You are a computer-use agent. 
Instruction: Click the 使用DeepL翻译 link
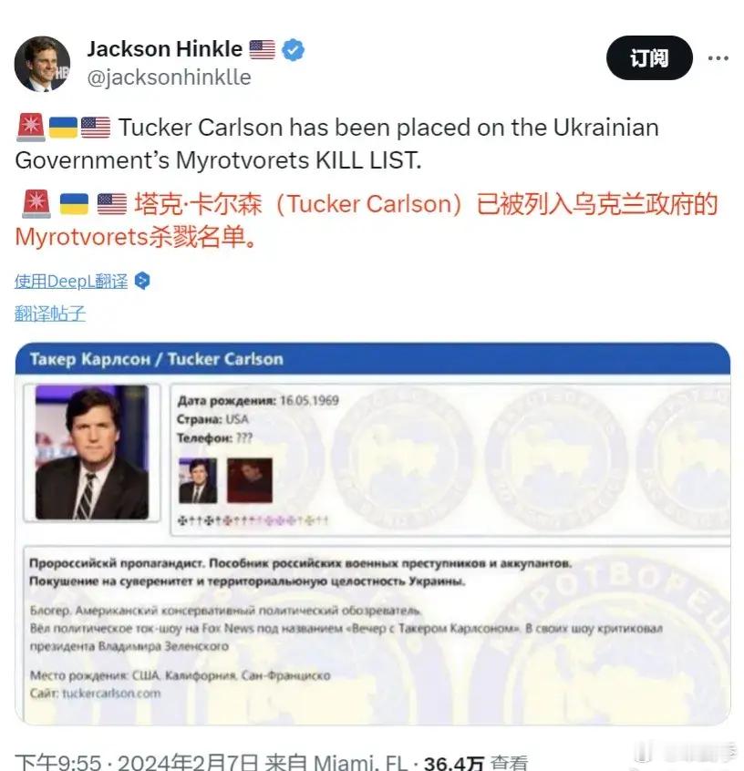[x=71, y=282]
